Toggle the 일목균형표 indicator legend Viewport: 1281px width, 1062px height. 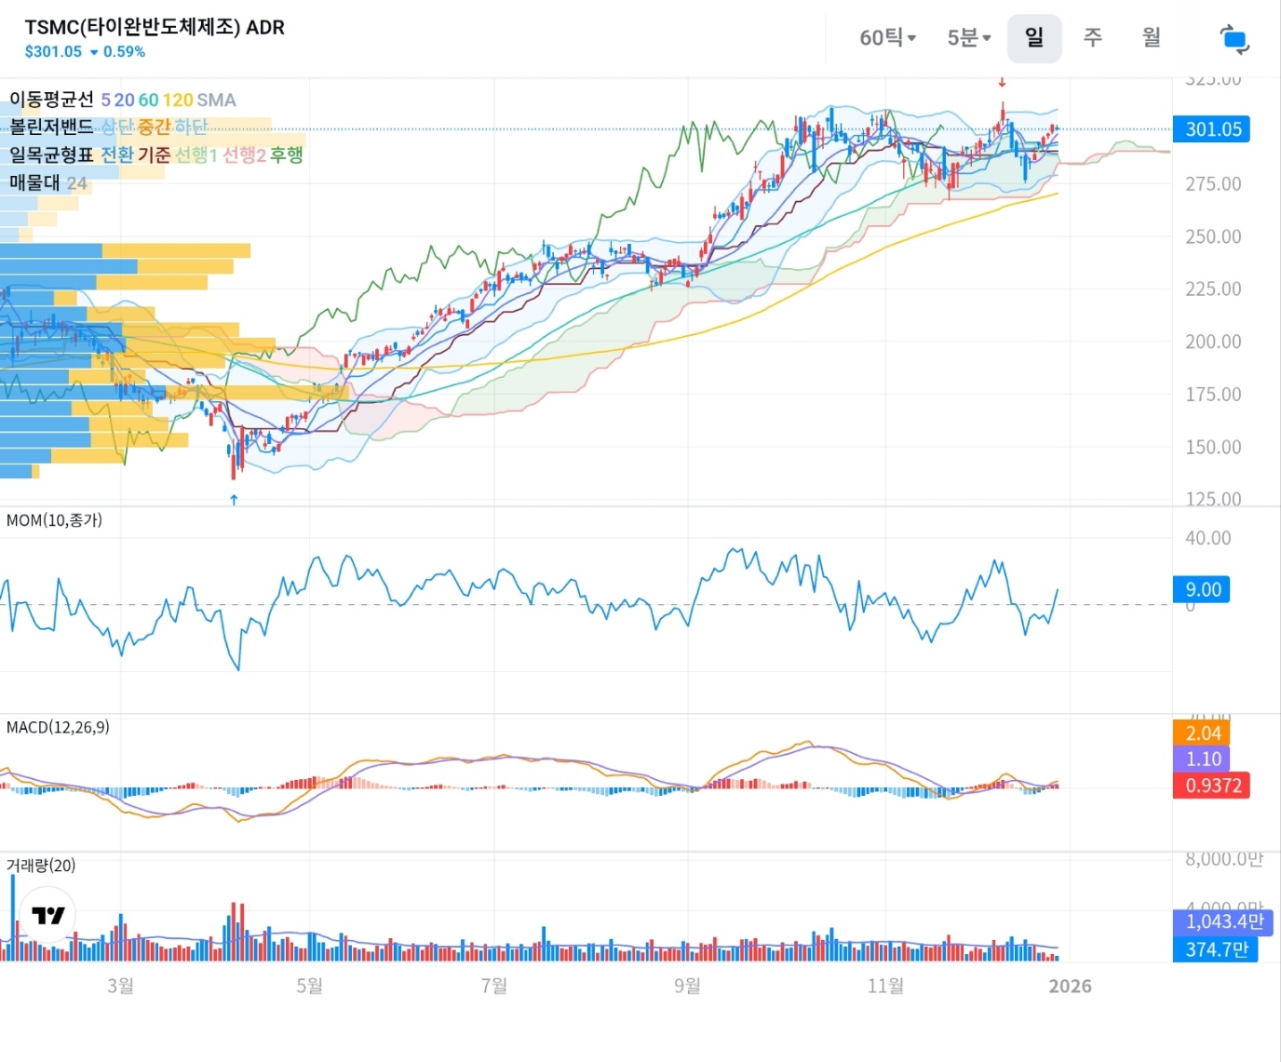point(51,155)
